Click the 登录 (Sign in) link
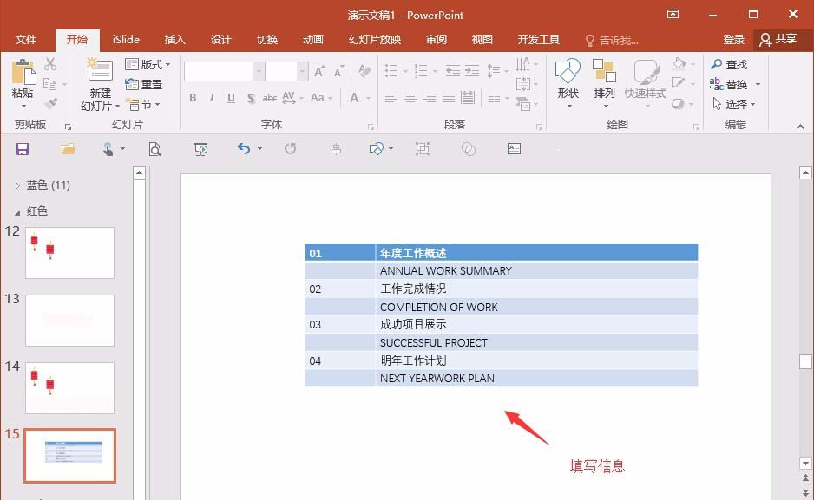The width and height of the screenshot is (814, 500). tap(734, 39)
